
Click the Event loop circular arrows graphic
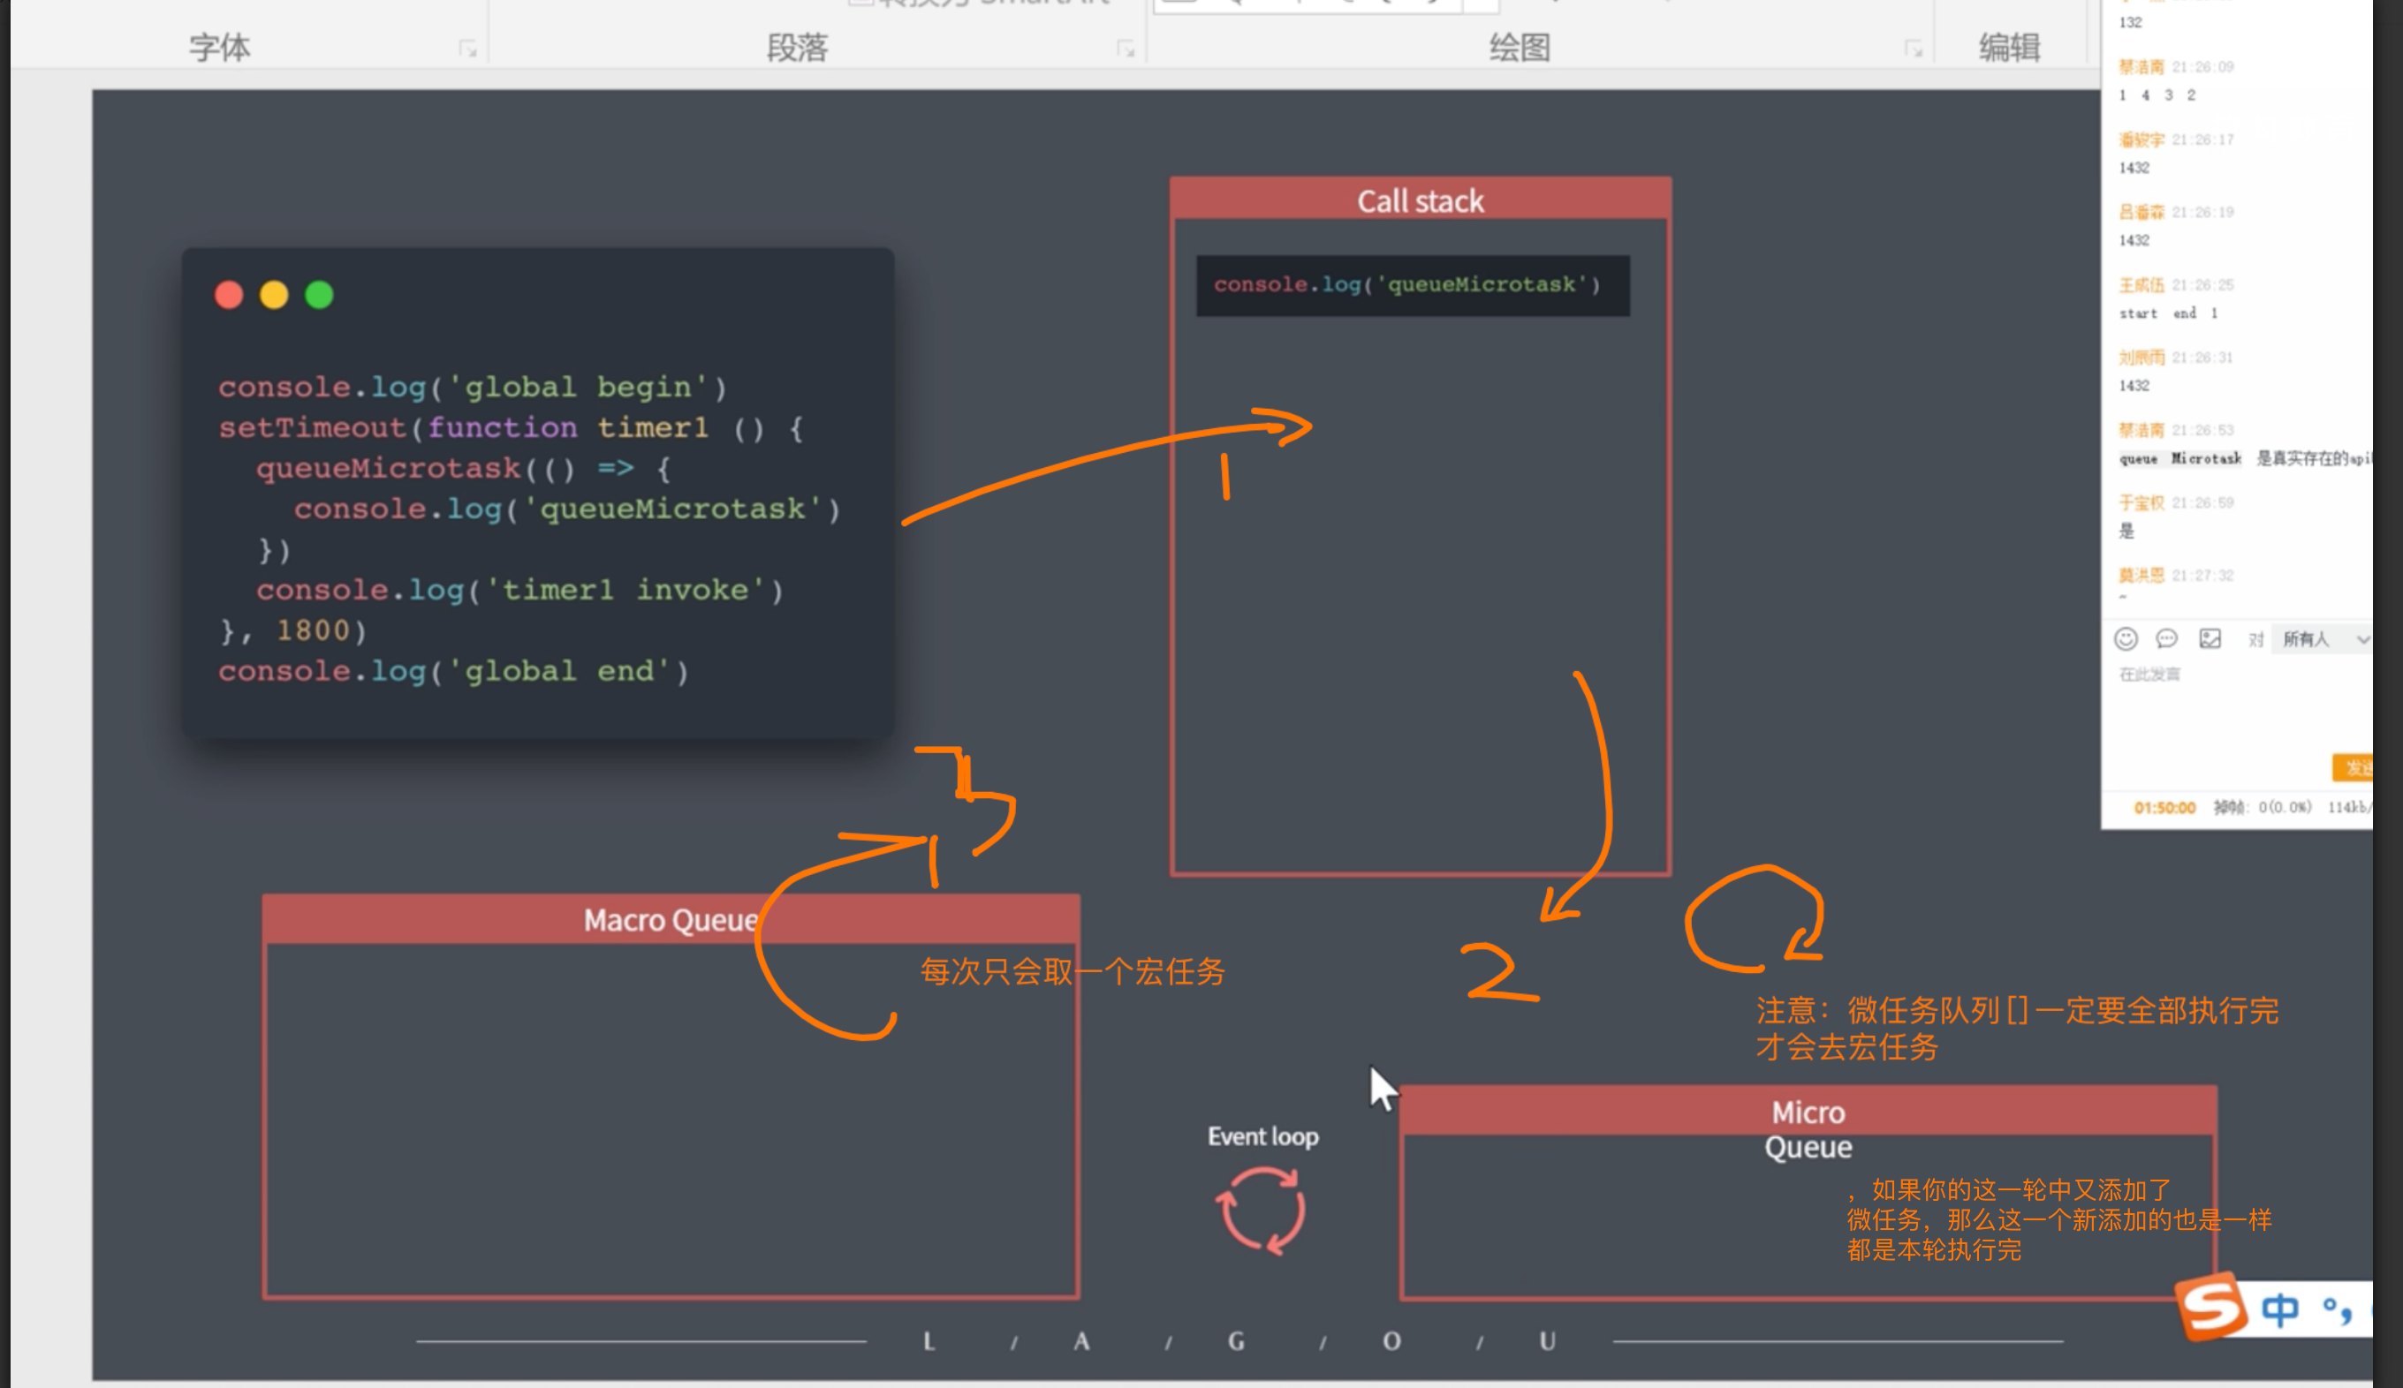pos(1261,1211)
